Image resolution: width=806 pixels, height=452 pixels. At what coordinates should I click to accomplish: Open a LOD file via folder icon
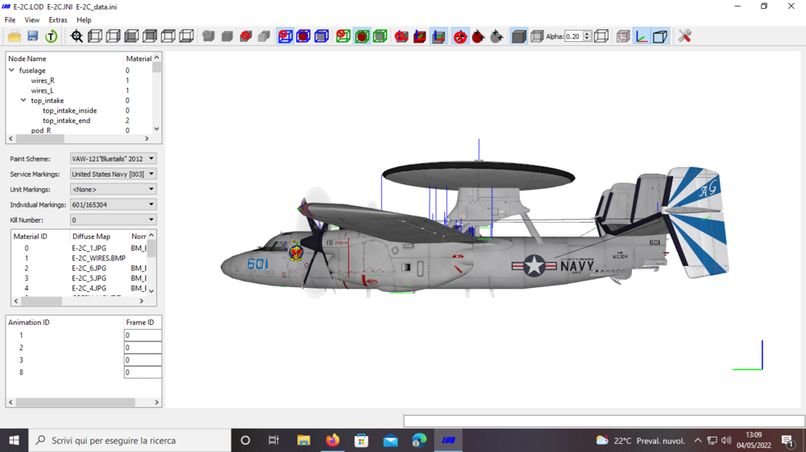click(x=15, y=36)
